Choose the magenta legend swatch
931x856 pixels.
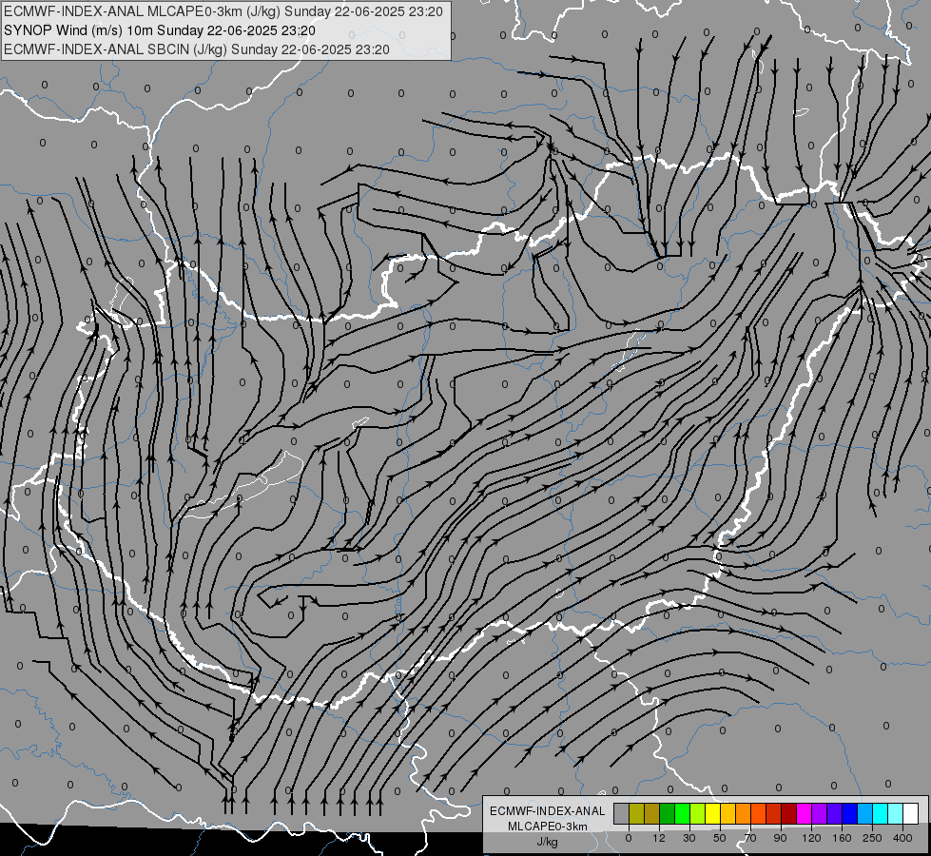pyautogui.click(x=804, y=813)
